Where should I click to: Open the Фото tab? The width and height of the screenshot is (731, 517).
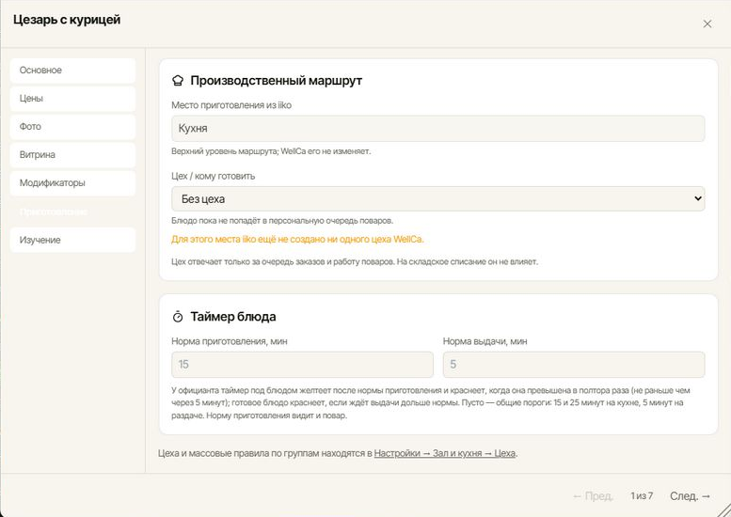72,127
